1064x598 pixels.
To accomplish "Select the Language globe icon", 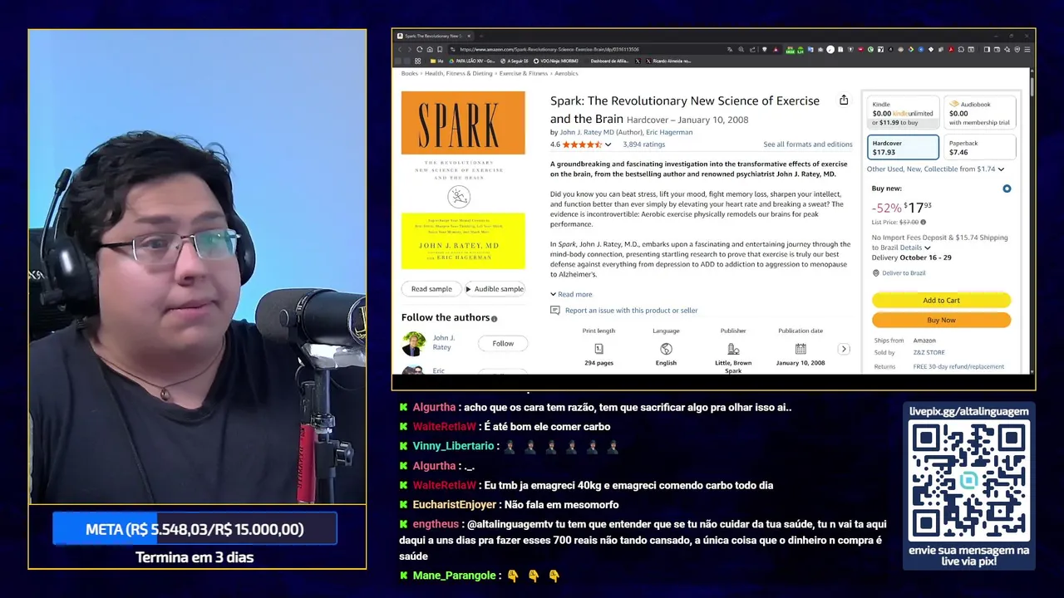I will click(x=666, y=349).
